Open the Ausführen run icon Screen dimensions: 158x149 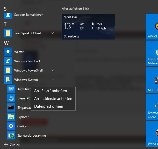pos(11,89)
